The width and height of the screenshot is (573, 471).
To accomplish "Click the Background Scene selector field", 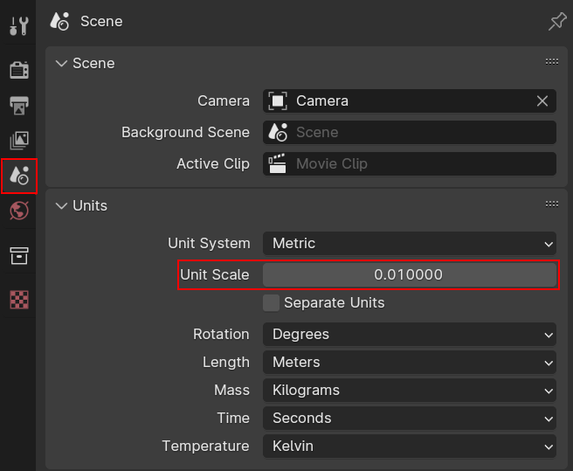I will pyautogui.click(x=410, y=132).
